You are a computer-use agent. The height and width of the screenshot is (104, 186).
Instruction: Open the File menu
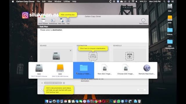pos(38,1)
